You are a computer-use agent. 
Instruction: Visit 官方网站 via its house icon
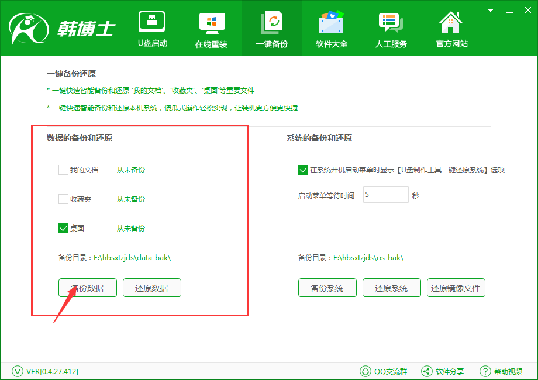point(450,23)
